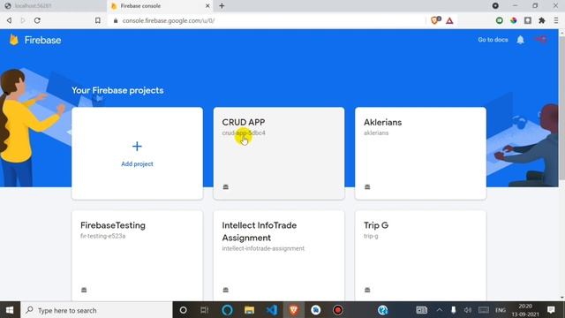Click the green circular extension icon

[x=499, y=20]
